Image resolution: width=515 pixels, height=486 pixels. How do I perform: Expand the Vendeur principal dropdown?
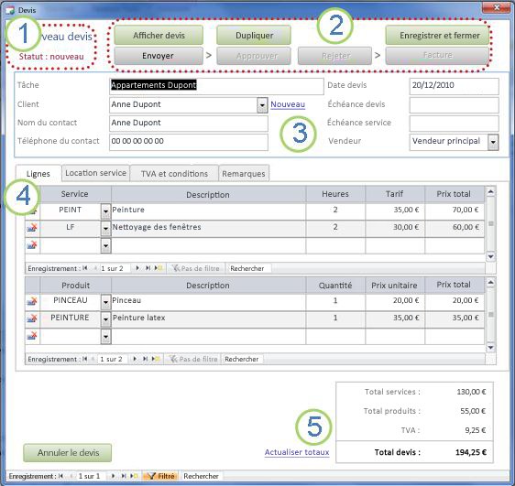coord(493,142)
